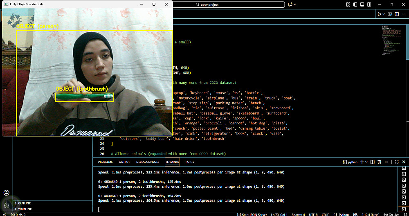Click the terminal line ending in '125.4ms'
409x216 pixels.
[139, 182]
